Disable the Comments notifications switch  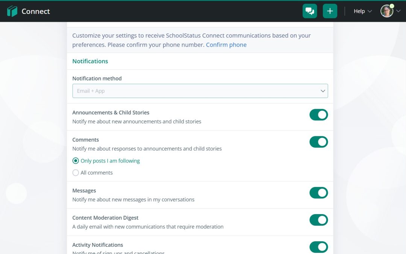pyautogui.click(x=318, y=142)
